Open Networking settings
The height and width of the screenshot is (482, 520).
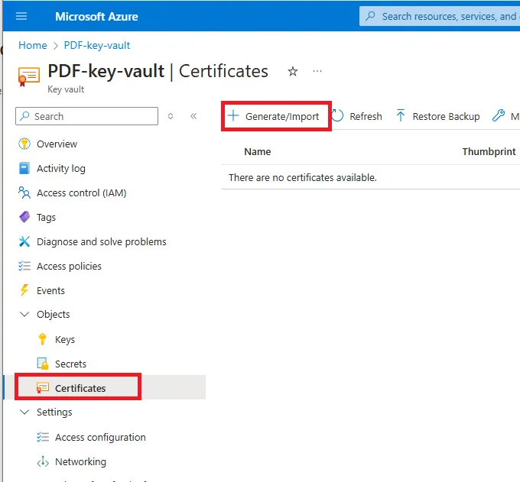tap(80, 462)
